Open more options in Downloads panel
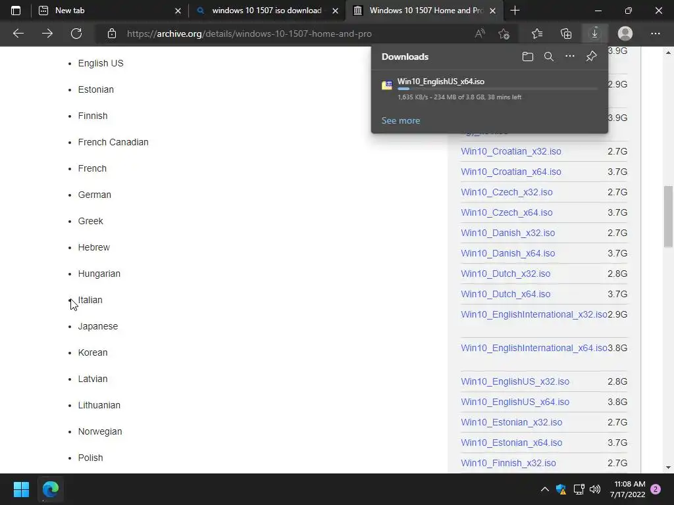 pyautogui.click(x=570, y=57)
